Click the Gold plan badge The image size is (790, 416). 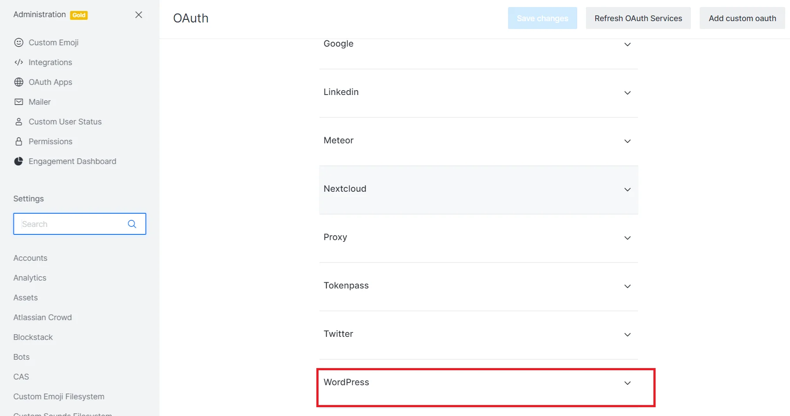[x=79, y=15]
